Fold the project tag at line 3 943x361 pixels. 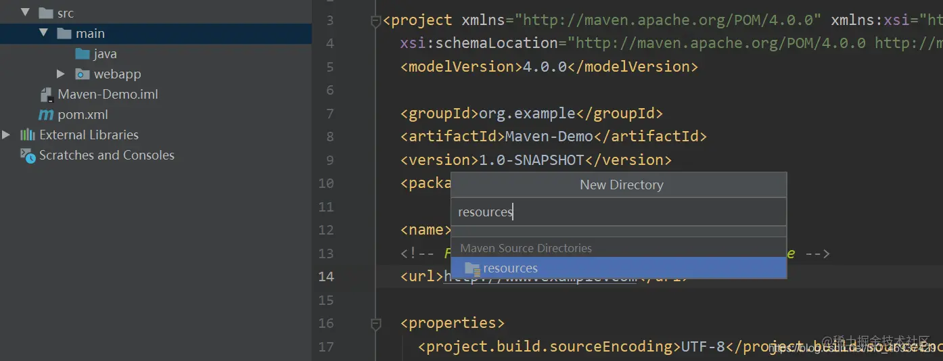point(376,22)
